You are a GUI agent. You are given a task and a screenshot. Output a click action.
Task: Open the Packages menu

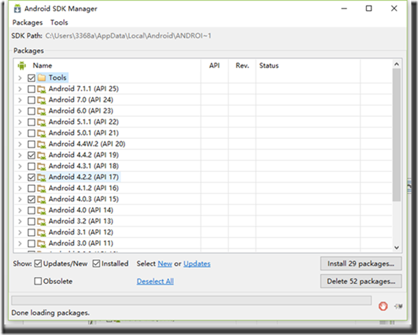click(27, 22)
